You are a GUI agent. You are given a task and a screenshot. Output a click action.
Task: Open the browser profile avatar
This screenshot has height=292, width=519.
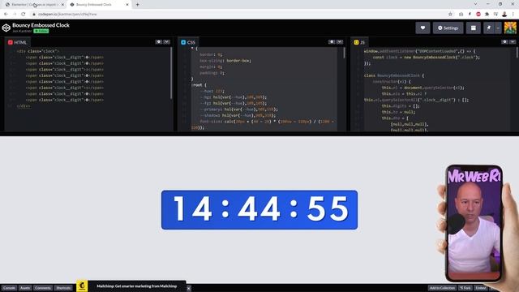click(504, 15)
